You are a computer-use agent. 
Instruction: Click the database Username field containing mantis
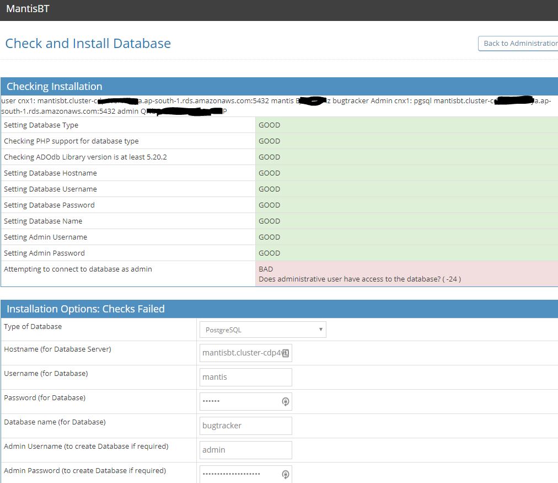pos(245,378)
